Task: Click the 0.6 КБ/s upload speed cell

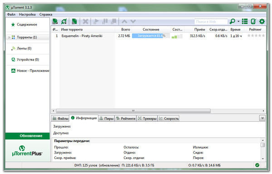Action: click(x=221, y=36)
